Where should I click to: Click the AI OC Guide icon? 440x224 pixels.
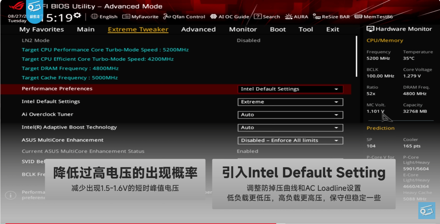pyautogui.click(x=213, y=16)
